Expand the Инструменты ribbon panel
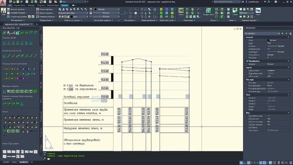The width and height of the screenshot is (293, 165). [x=18, y=20]
